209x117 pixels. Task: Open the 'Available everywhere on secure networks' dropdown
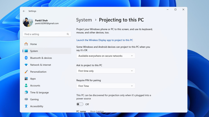coord(106,56)
